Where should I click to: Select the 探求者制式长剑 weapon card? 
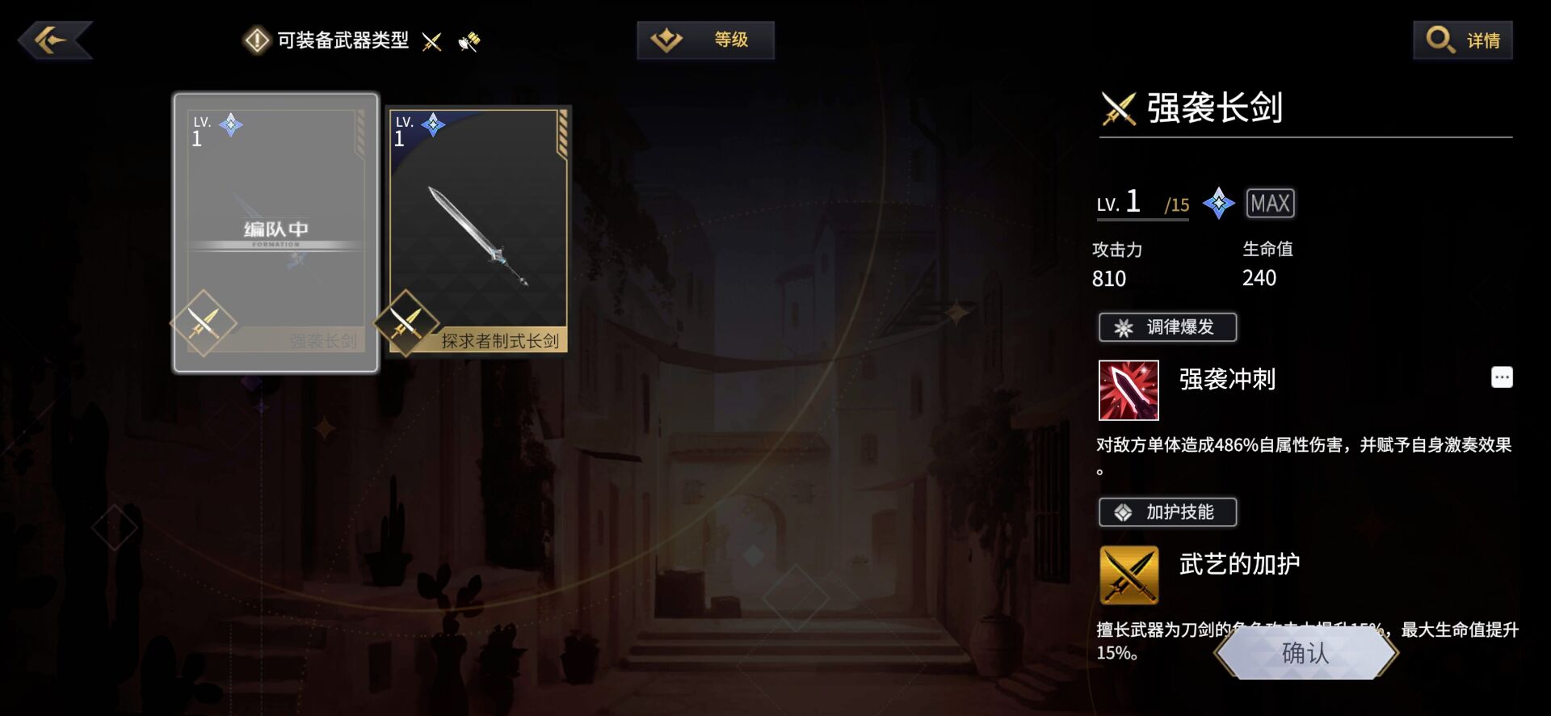[x=479, y=231]
